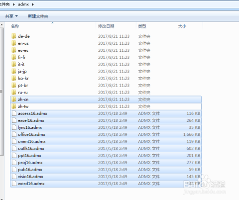Open the 共享 dropdown menu
The width and height of the screenshot is (239, 200).
(11, 16)
